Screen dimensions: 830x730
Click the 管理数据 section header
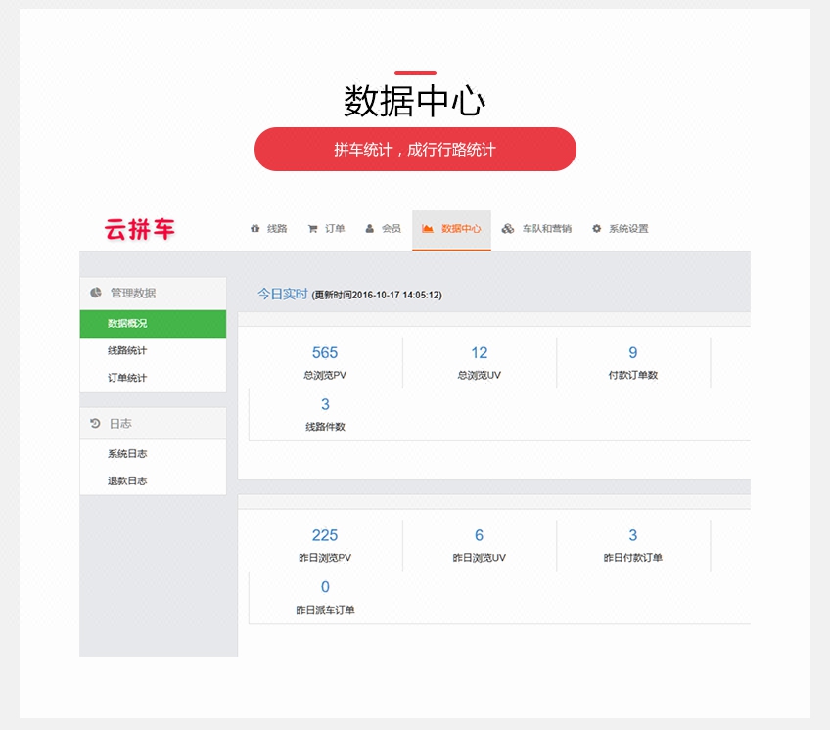point(153,293)
